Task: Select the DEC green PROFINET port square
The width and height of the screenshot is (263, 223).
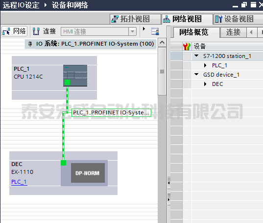Action: coord(63,163)
